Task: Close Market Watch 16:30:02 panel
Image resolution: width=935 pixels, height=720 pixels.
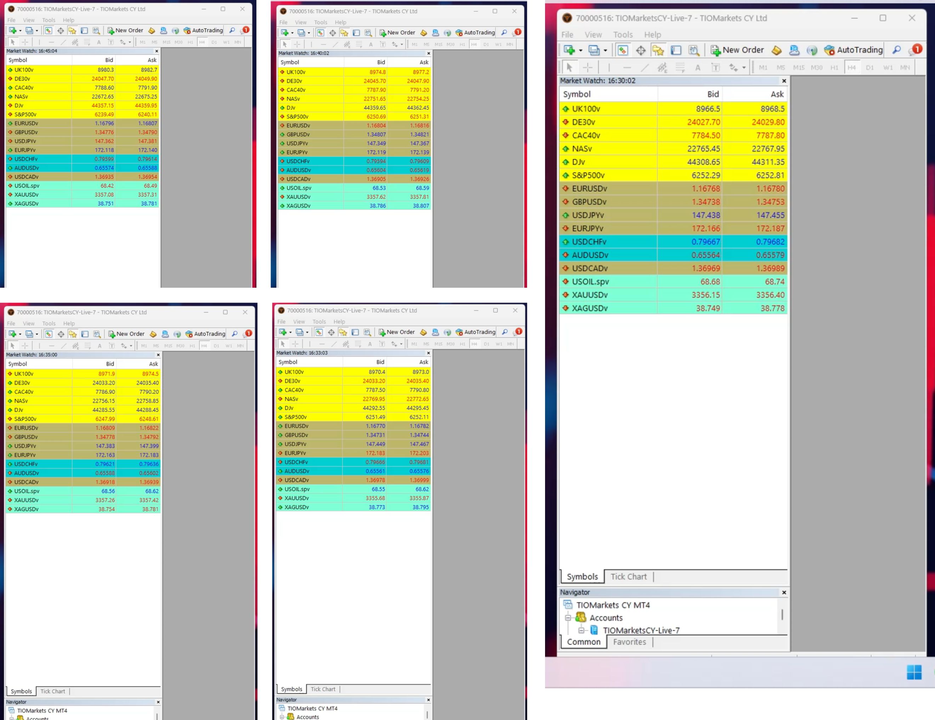Action: (784, 81)
